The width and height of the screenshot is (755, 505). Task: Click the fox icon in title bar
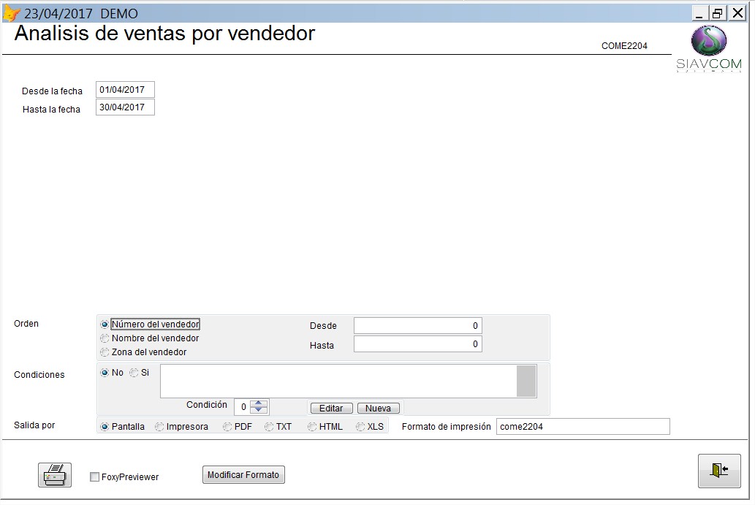coord(12,13)
